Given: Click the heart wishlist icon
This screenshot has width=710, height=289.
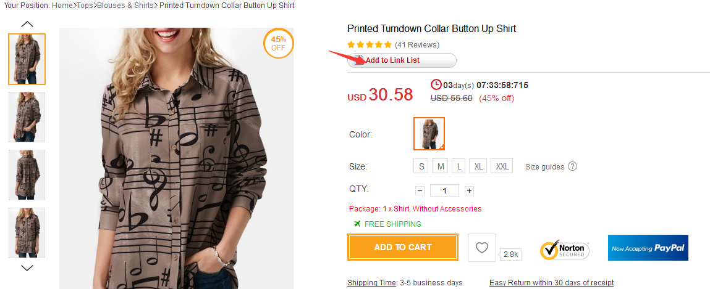Looking at the screenshot, I should (482, 248).
